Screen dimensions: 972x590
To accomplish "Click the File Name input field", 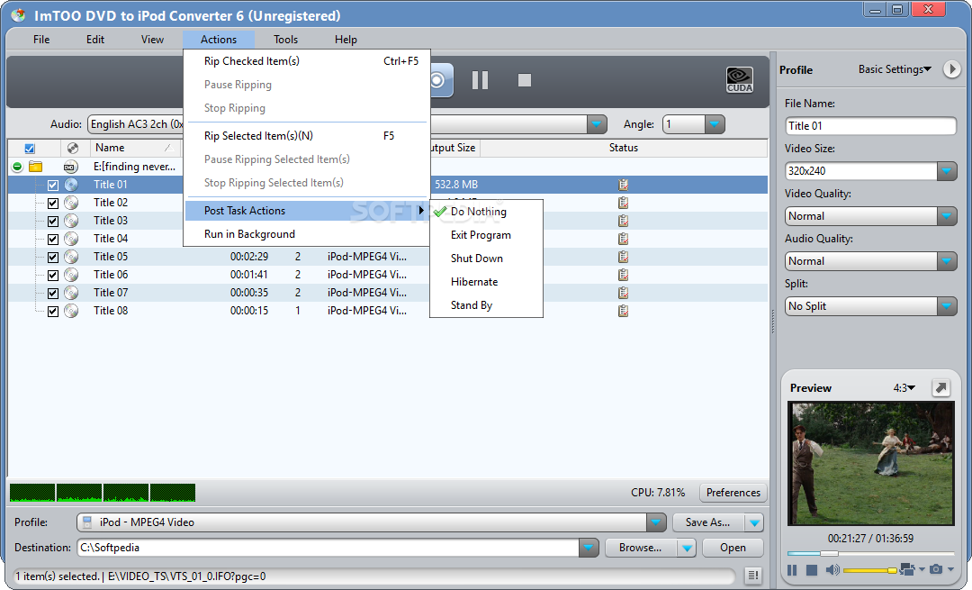I will click(870, 126).
